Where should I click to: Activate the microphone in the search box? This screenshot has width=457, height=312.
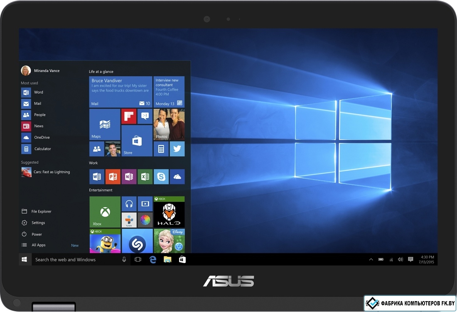pyautogui.click(x=124, y=260)
